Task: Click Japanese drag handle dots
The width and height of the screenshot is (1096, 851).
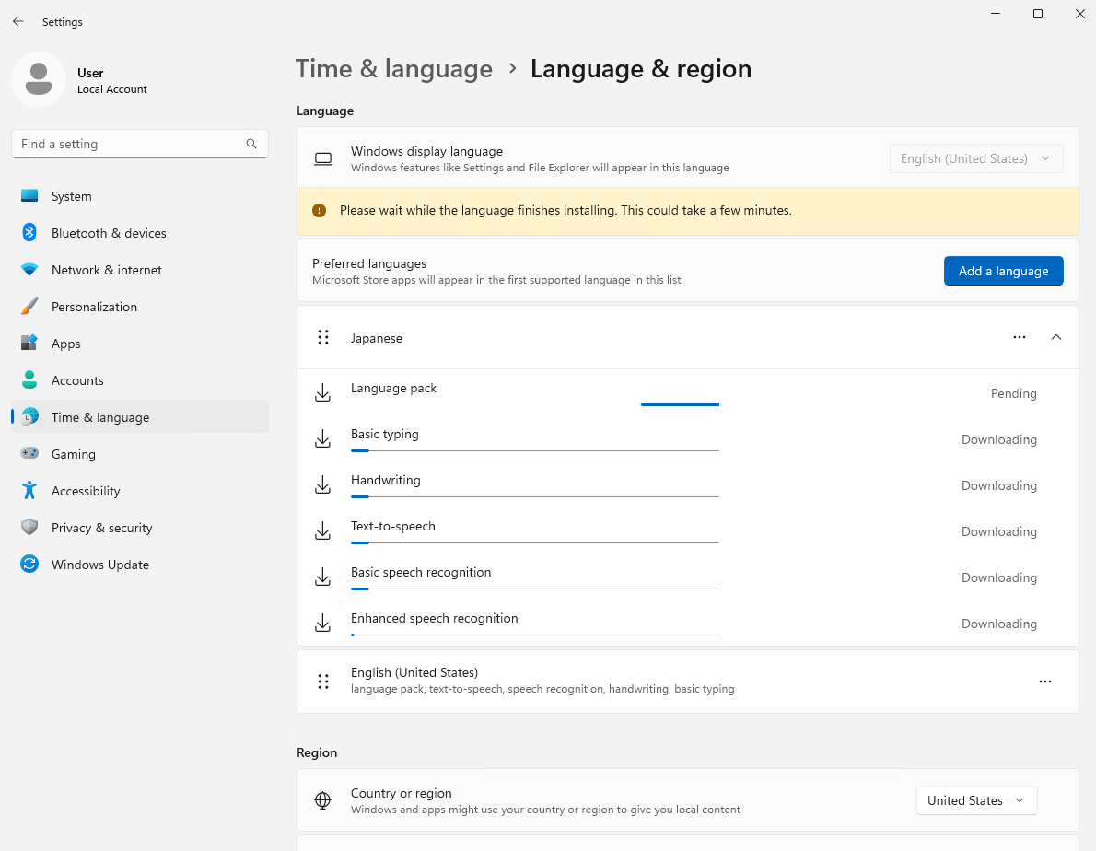Action: pos(323,337)
